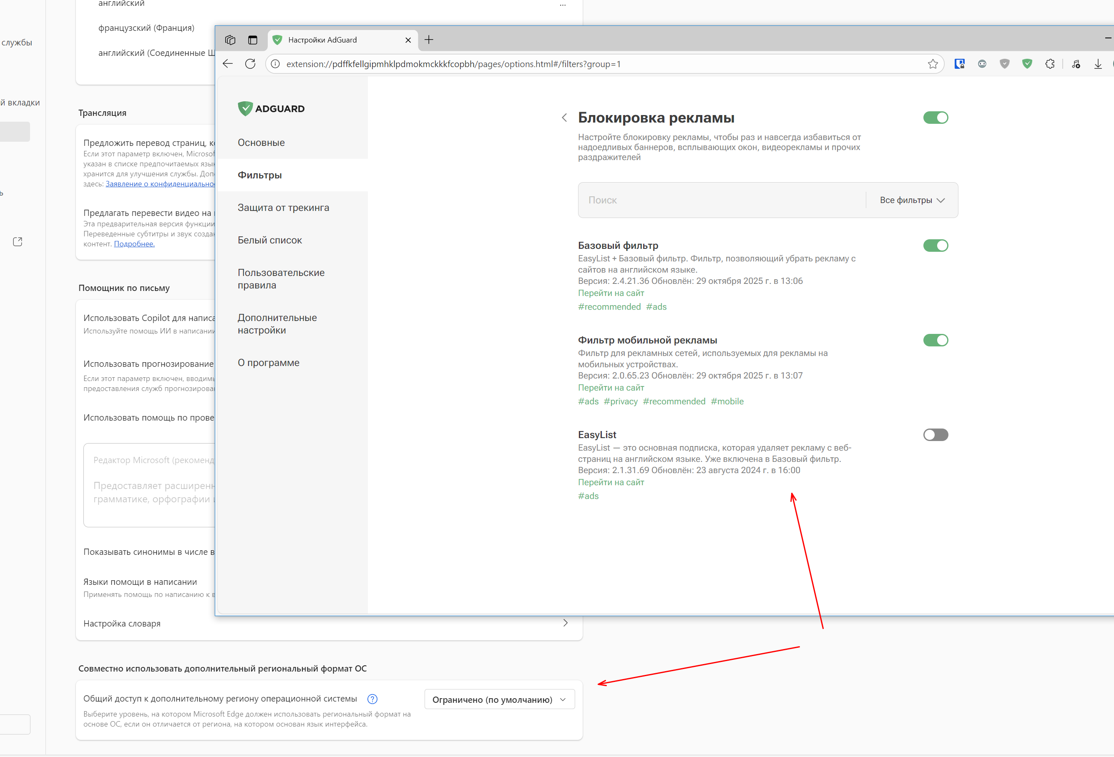
Task: Click the media control music note icon
Action: point(1076,64)
